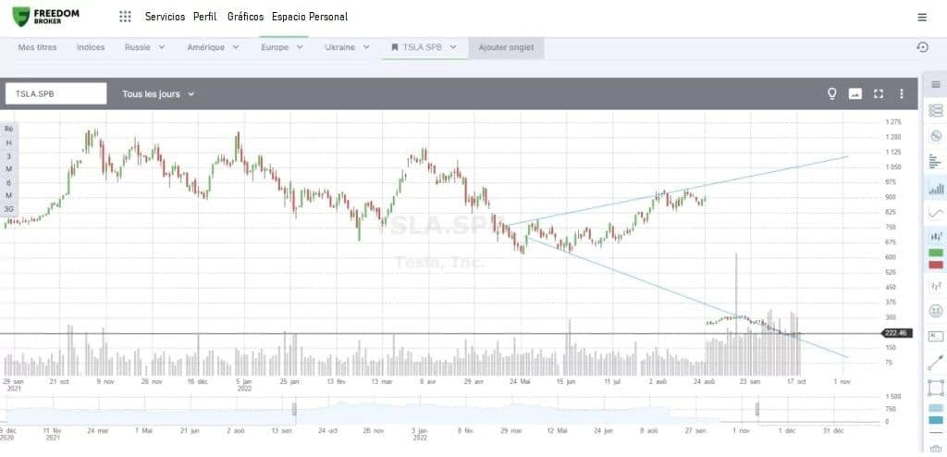Screen dimensions: 947x457
Task: Open the chart three-dot options menu
Action: pyautogui.click(x=902, y=93)
